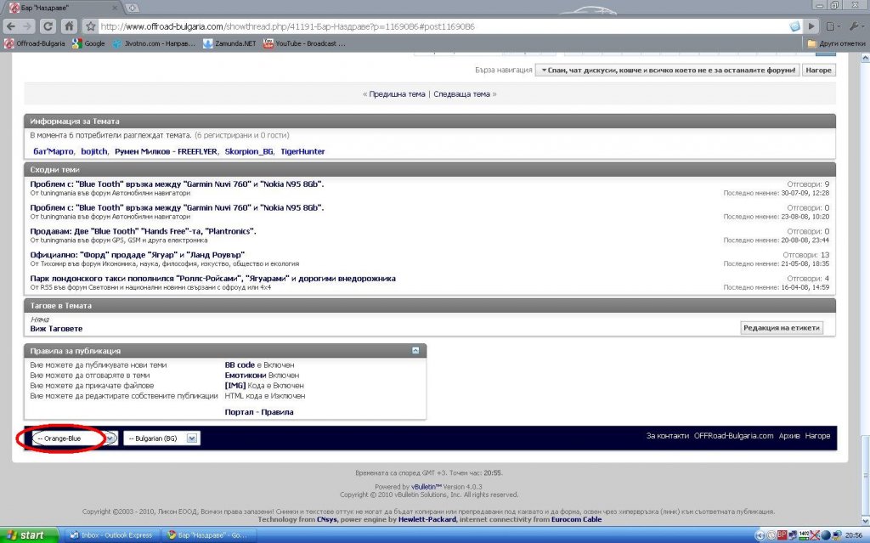Click the red BP tray icon

(782, 535)
